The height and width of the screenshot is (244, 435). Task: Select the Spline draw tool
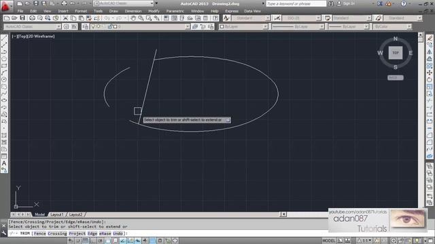point(4,94)
